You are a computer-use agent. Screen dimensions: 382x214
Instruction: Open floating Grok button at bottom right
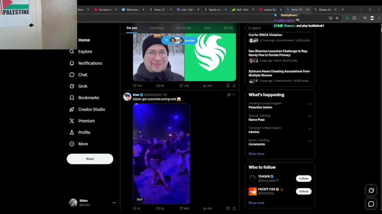[x=371, y=191]
